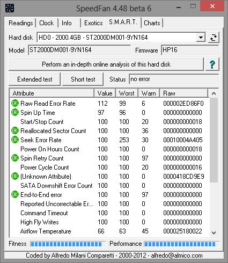The width and height of the screenshot is (228, 263).
Task: Click the attribute list scrollbar thumb
Action: point(214,140)
